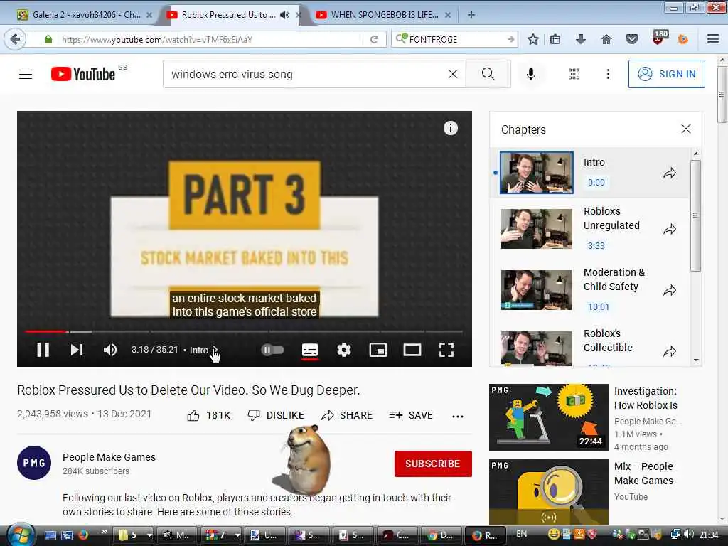Screen dimensions: 728x546
Task: Pause the video with the pause button
Action: click(43, 350)
